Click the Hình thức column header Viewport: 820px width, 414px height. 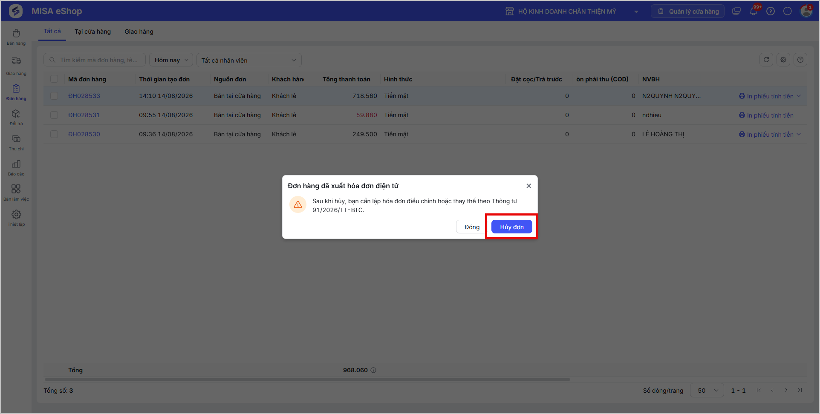(x=398, y=79)
